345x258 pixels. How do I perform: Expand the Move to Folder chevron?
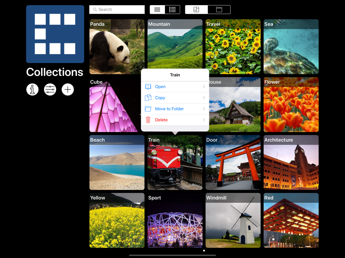pos(204,109)
